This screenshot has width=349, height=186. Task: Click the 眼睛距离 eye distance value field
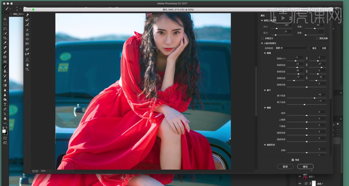(322, 84)
